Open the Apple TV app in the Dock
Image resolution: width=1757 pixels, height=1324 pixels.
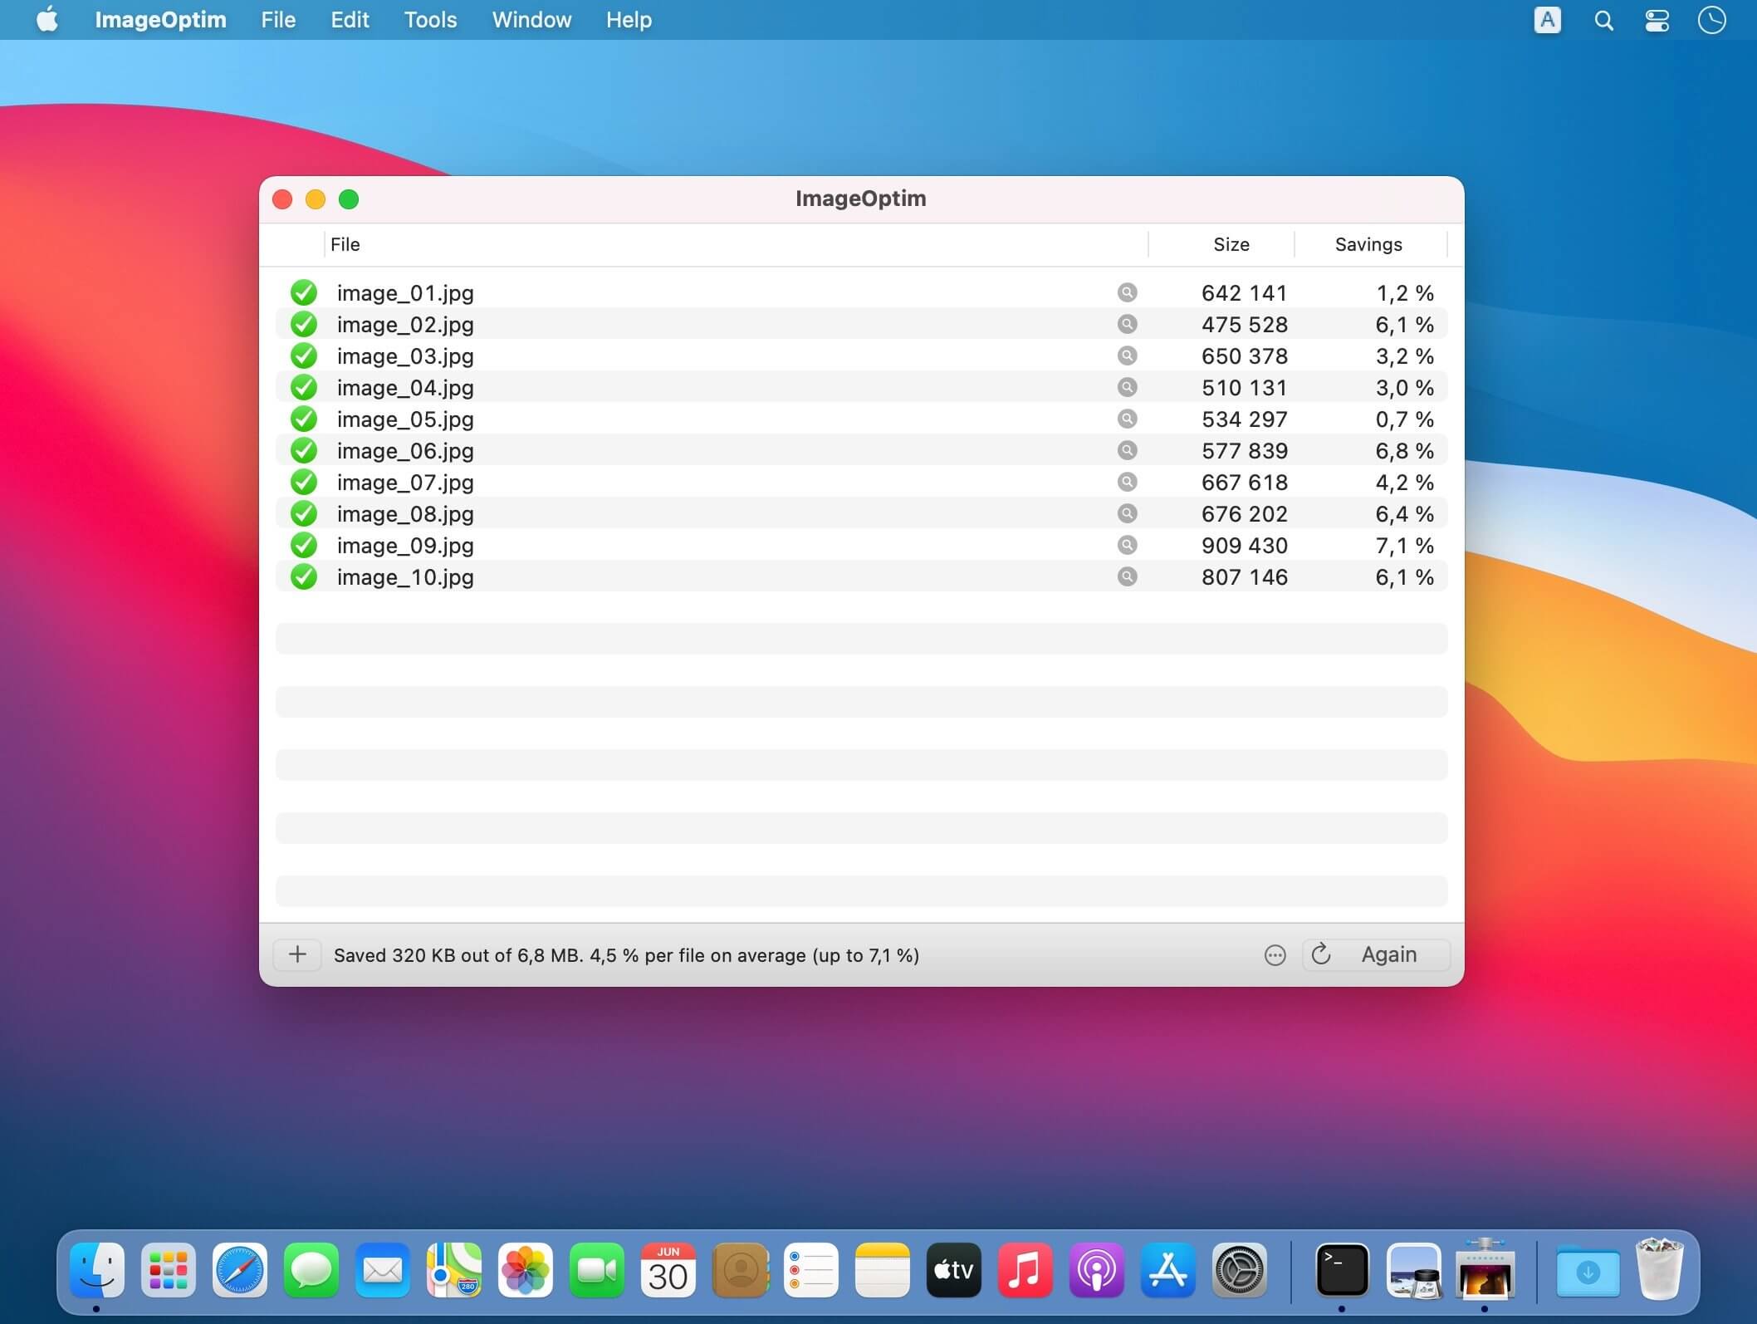coord(954,1270)
